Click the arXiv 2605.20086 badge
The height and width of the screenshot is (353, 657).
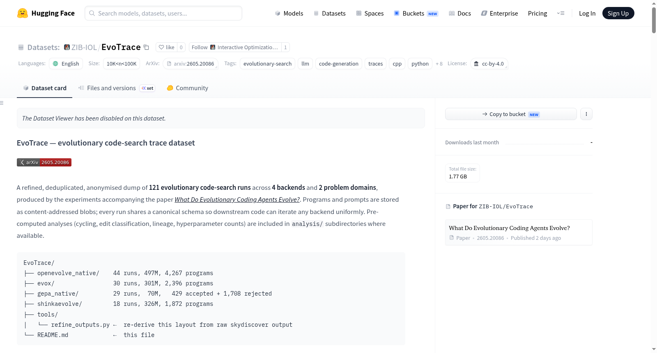pos(44,162)
